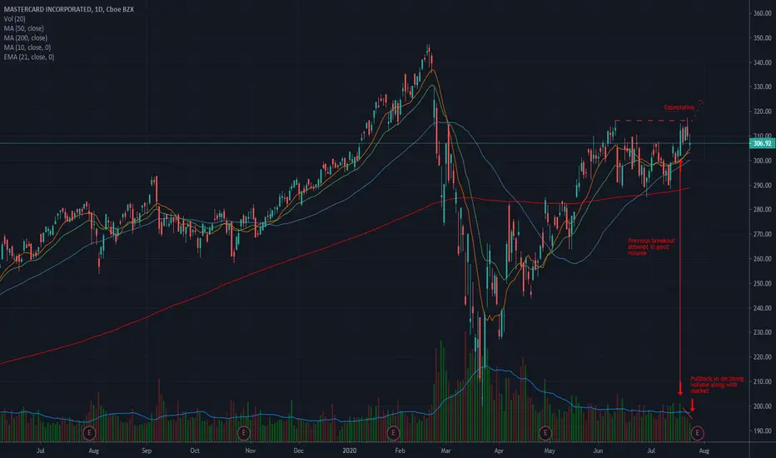The width and height of the screenshot is (776, 458).
Task: Select the Vol (20) indicator legend
Action: (x=14, y=19)
